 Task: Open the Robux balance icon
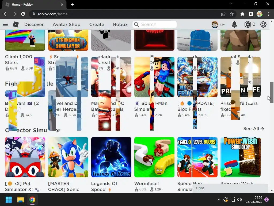click(x=248, y=24)
